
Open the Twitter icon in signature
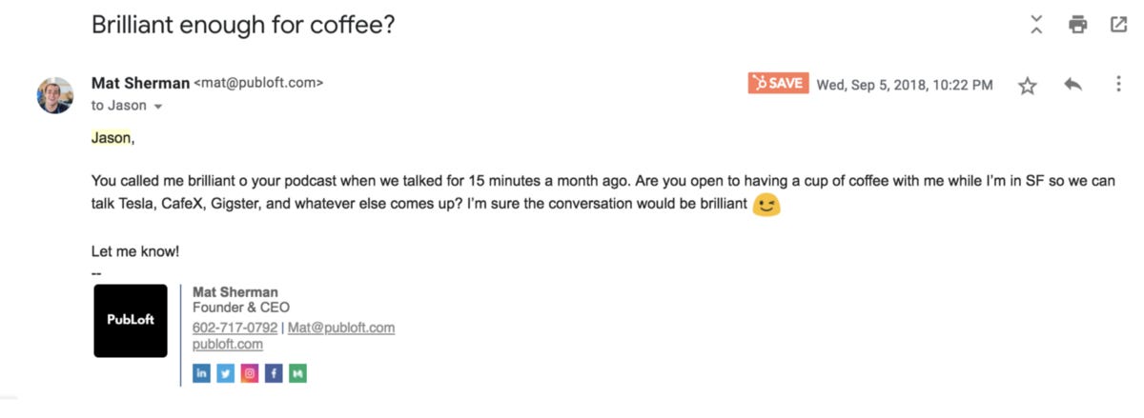[x=225, y=374]
